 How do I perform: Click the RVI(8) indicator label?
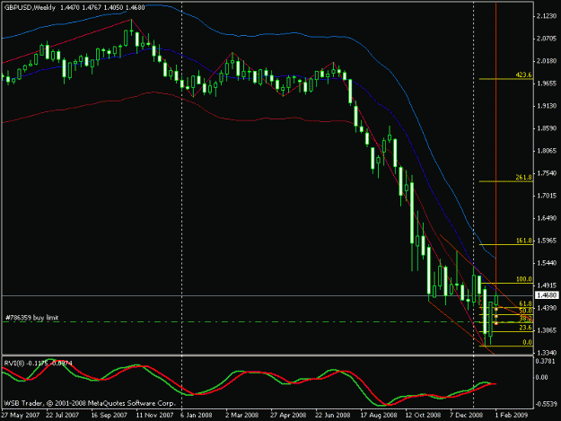tap(14, 363)
